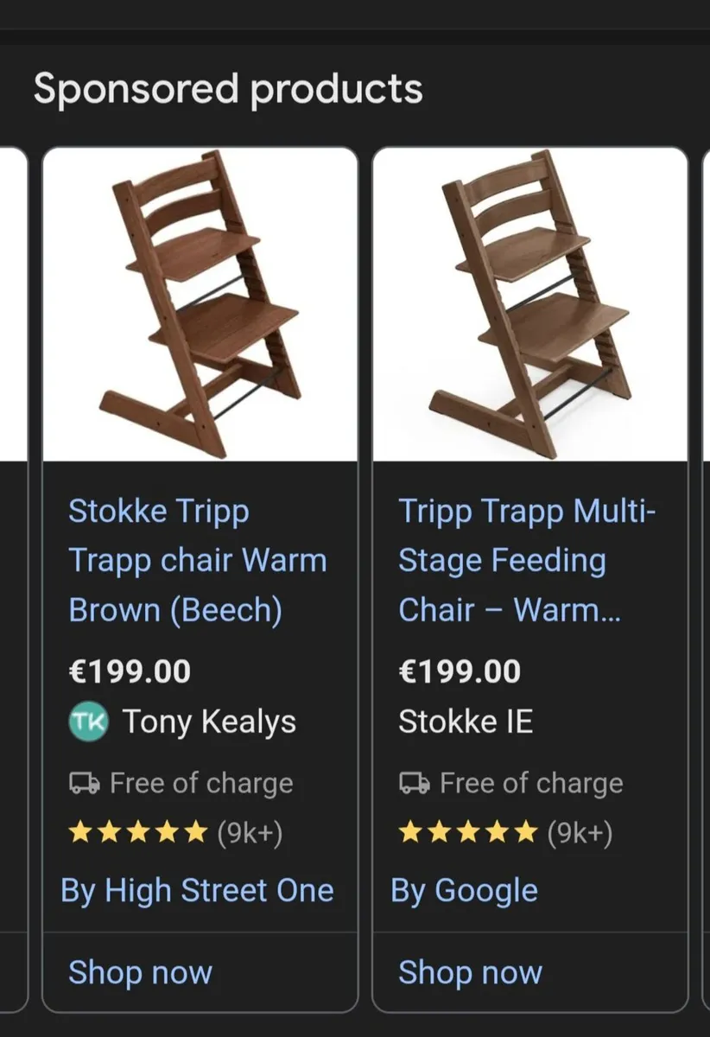The width and height of the screenshot is (710, 1037).
Task: Open the Stokke Tripp Trapp Warm Brown product link
Action: pos(197,560)
